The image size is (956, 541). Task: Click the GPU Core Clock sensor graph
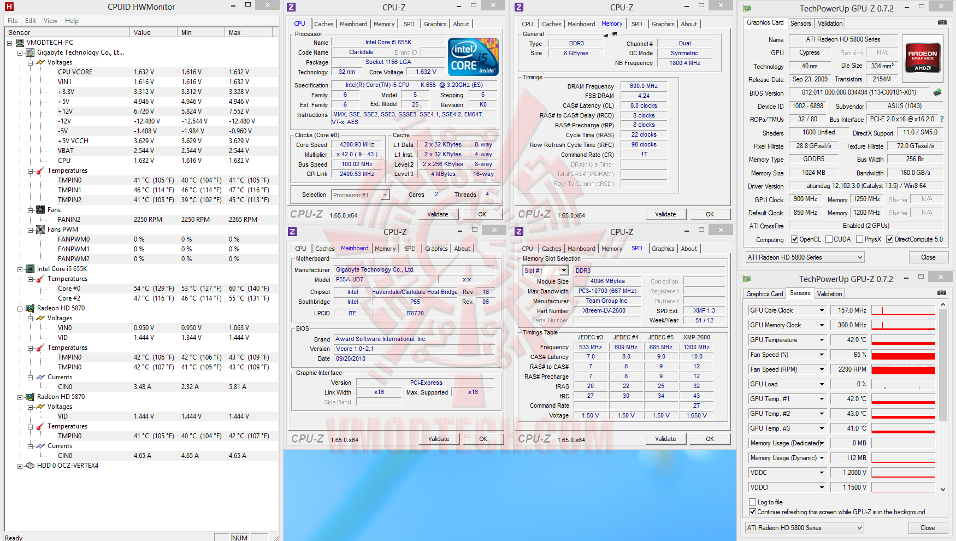point(904,310)
